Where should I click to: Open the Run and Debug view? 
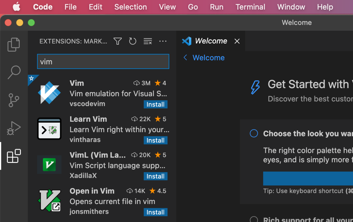[14, 128]
